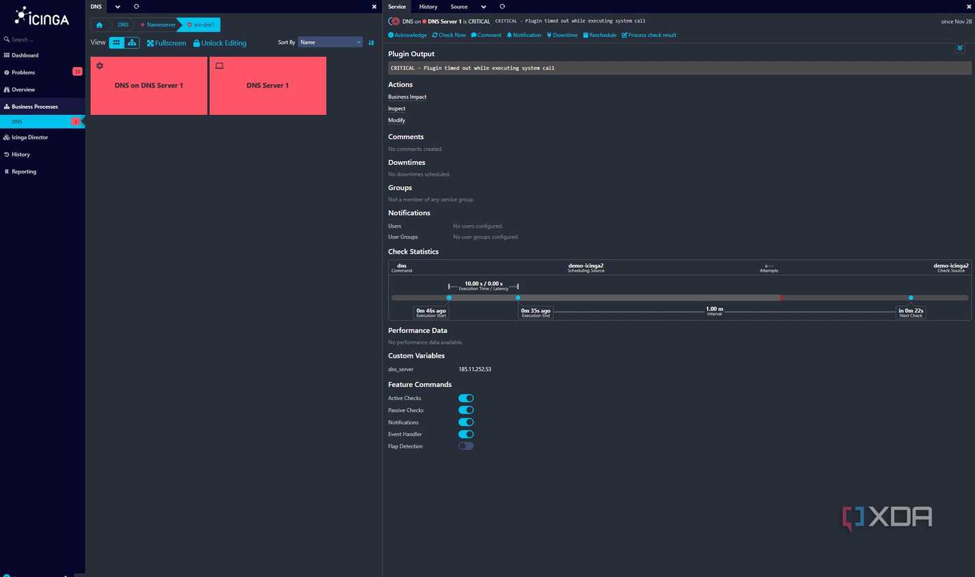Toggle Event Handler switch
The height and width of the screenshot is (577, 975).
(x=466, y=434)
